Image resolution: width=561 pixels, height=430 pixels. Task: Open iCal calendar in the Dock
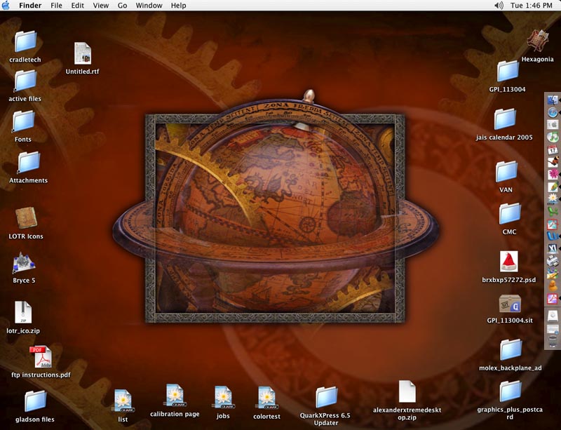coord(552,150)
